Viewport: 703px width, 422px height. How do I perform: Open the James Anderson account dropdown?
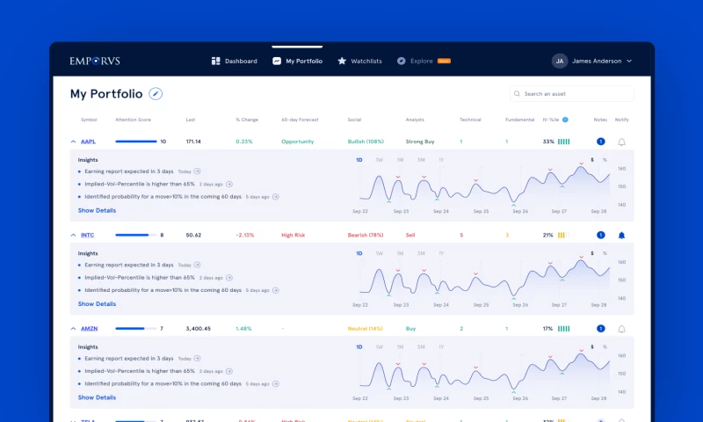pyautogui.click(x=629, y=62)
